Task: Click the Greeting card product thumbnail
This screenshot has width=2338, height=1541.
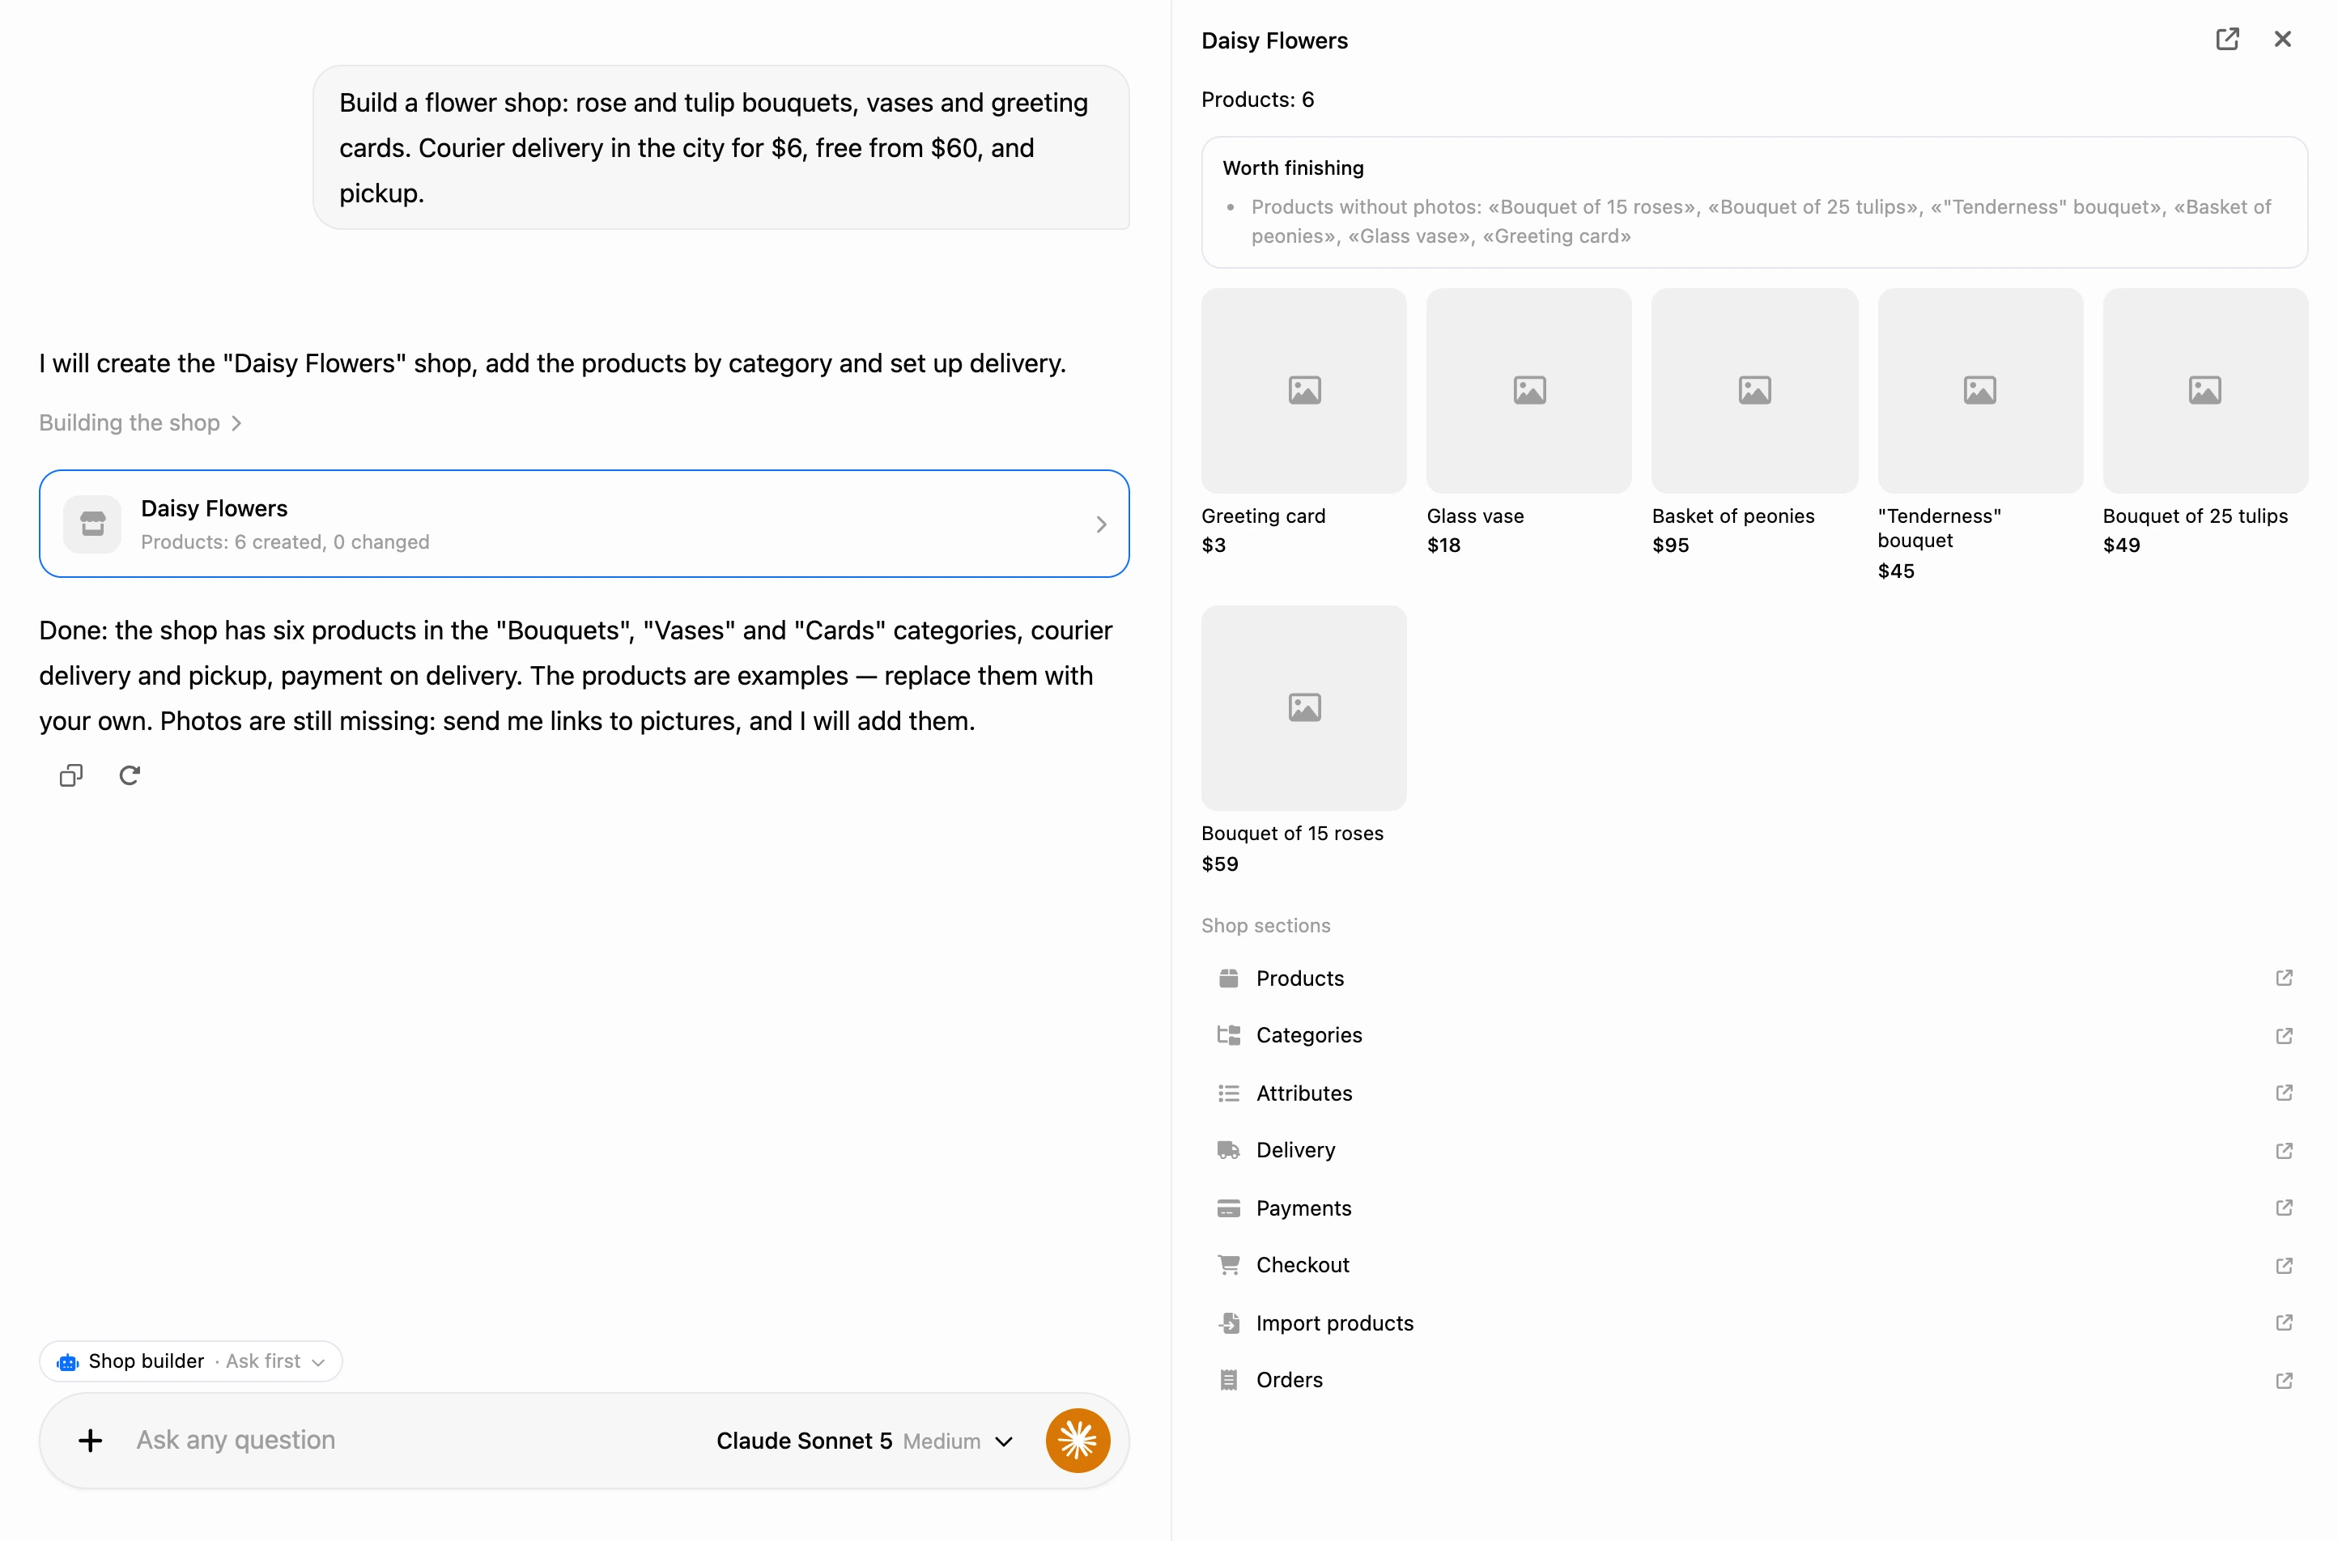Action: coord(1303,390)
